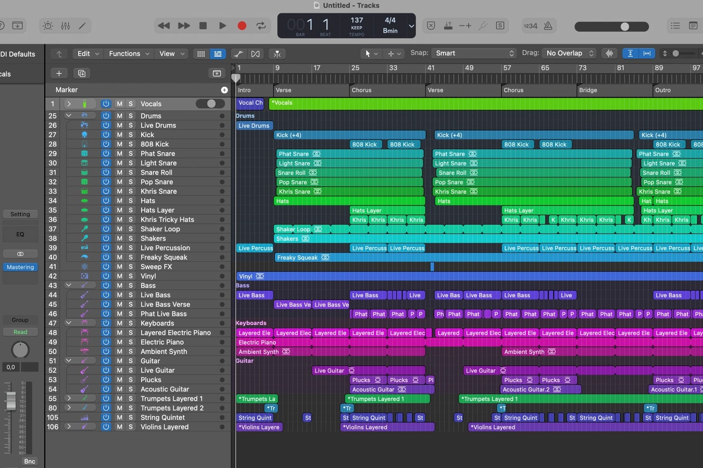Solo the String Quintet track

coord(131,418)
